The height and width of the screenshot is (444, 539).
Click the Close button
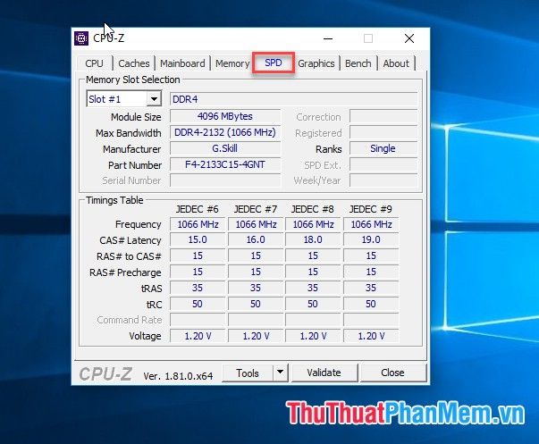click(x=392, y=373)
